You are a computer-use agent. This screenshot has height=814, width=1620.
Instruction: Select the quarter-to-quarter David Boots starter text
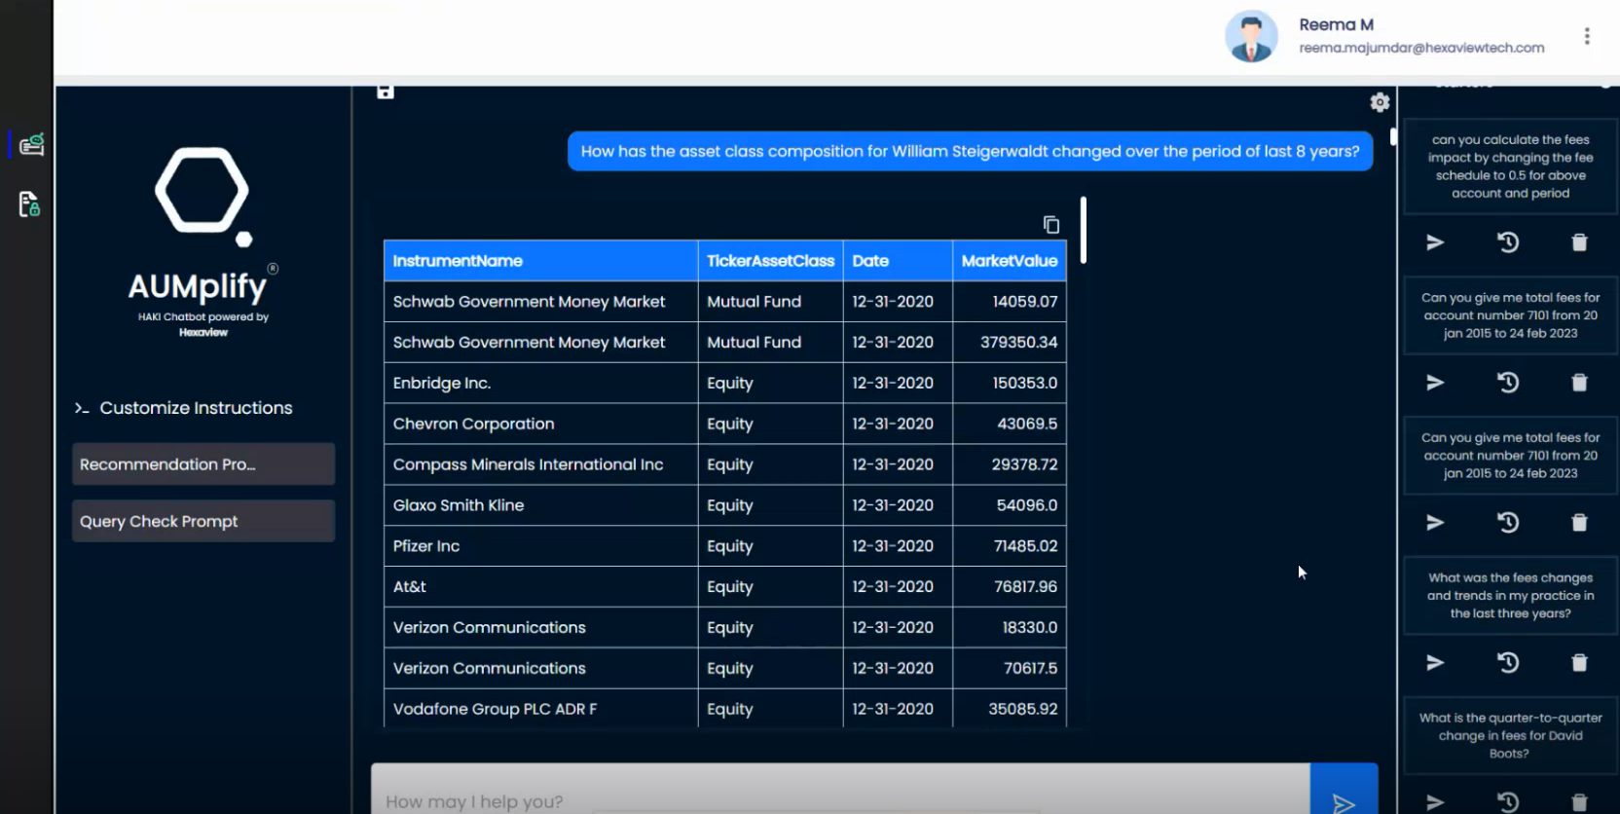pyautogui.click(x=1510, y=735)
